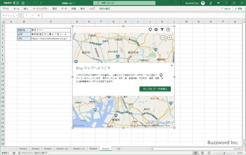Switch to the ページ レイアウト tab

click(x=40, y=9)
